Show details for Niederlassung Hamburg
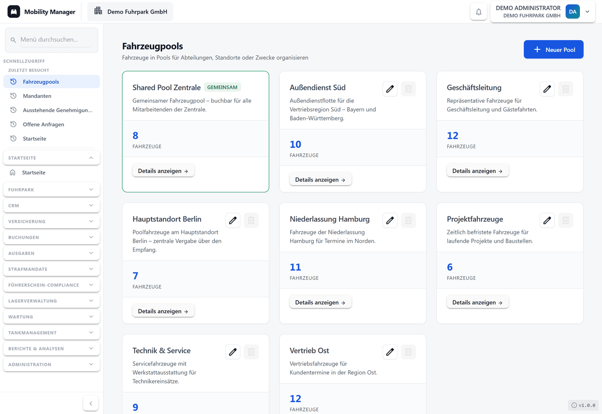This screenshot has height=414, width=602. tap(320, 303)
